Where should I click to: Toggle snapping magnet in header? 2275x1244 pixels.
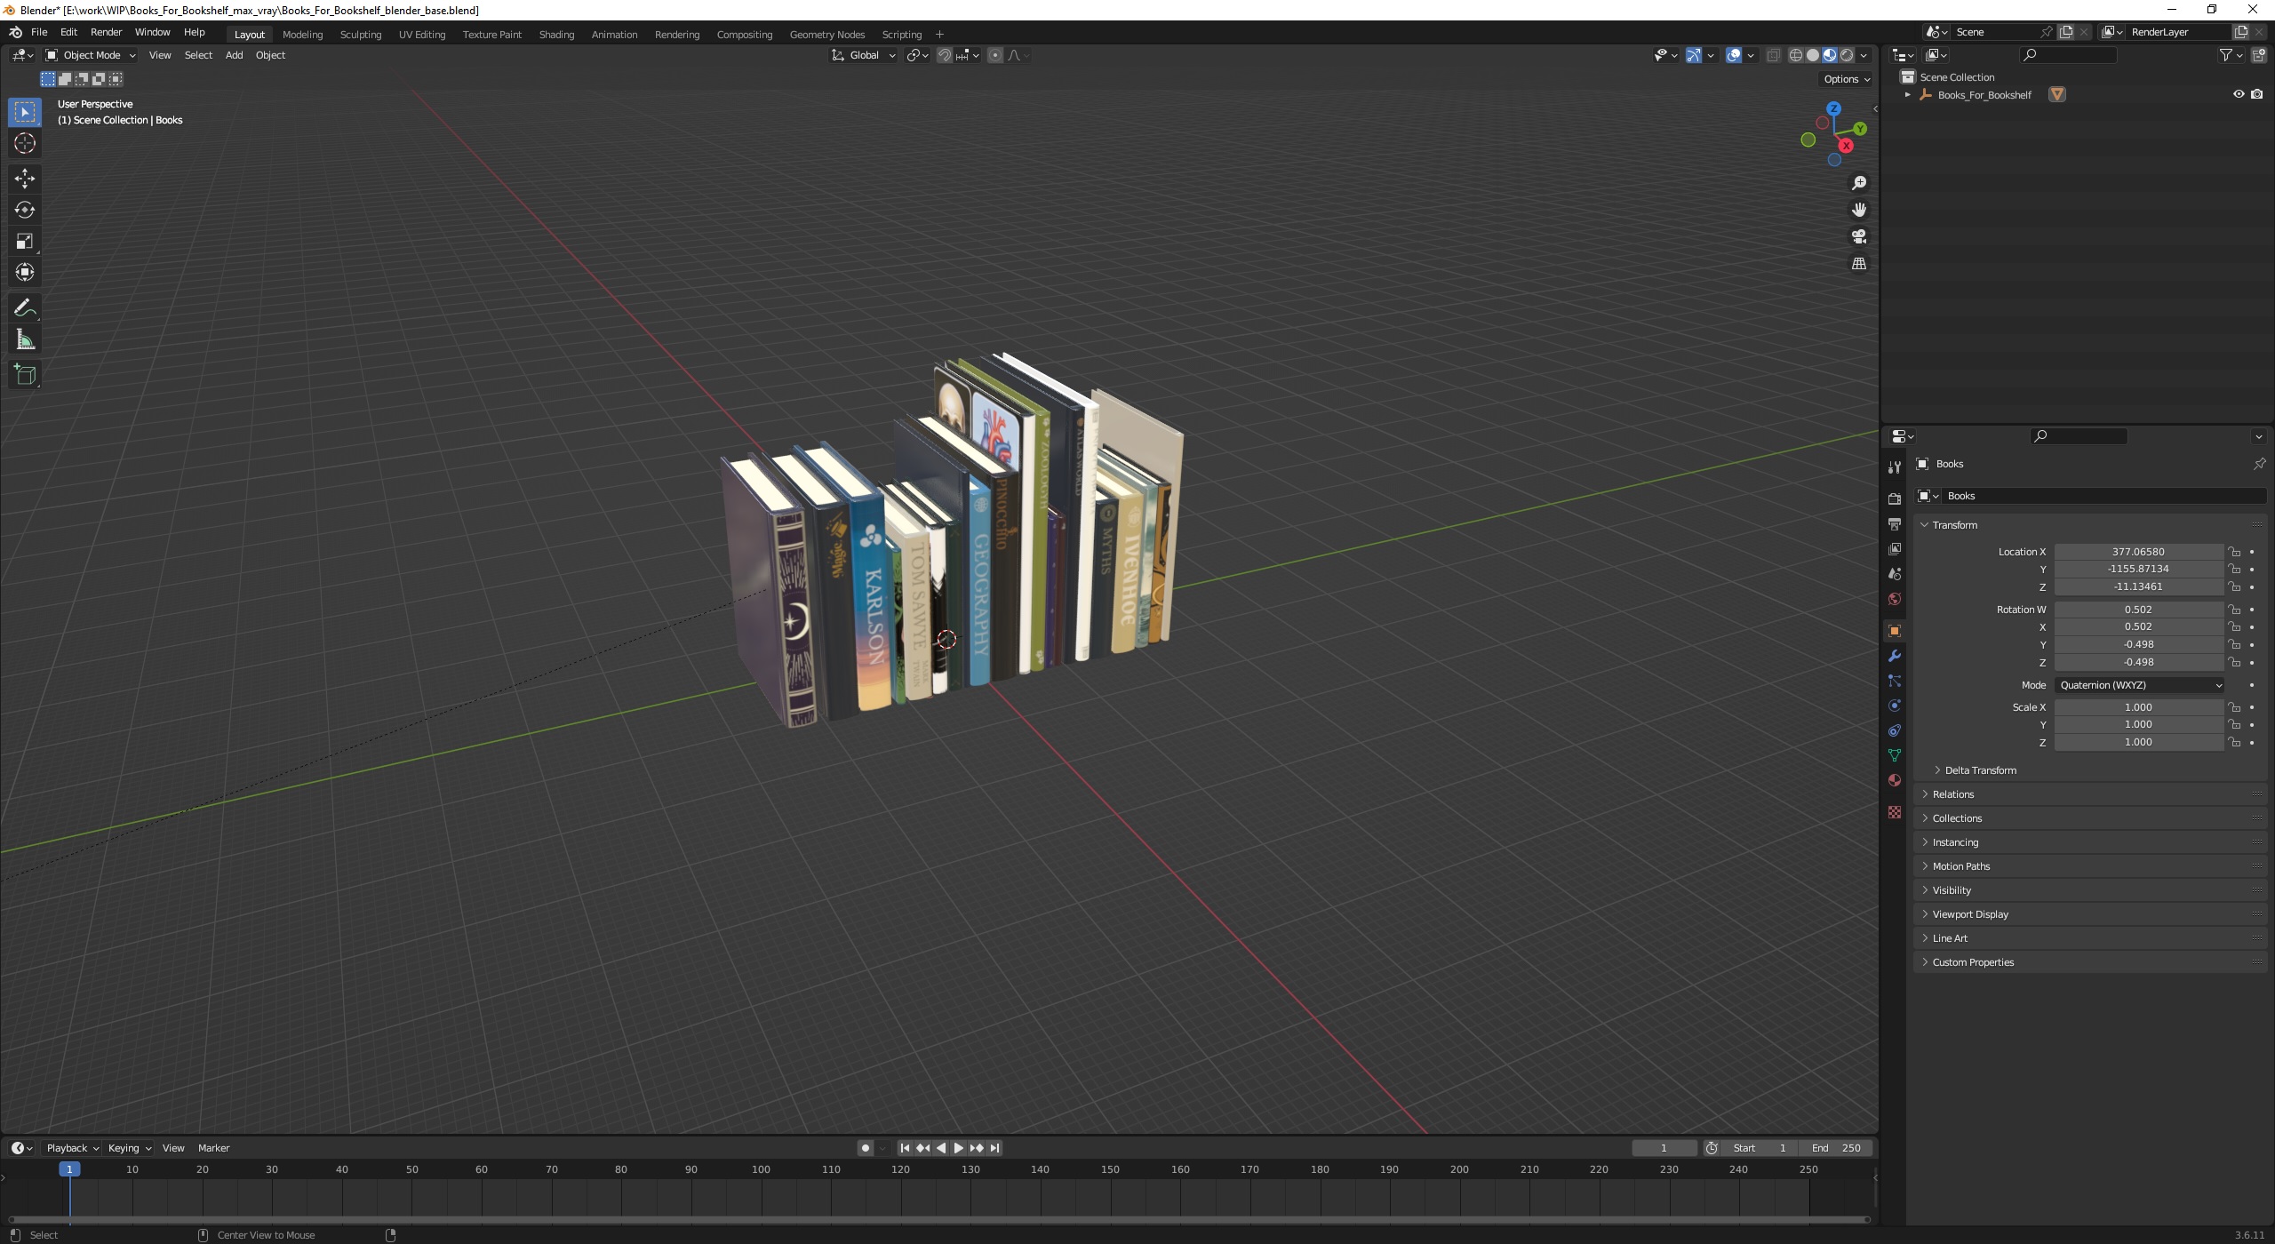click(x=945, y=55)
